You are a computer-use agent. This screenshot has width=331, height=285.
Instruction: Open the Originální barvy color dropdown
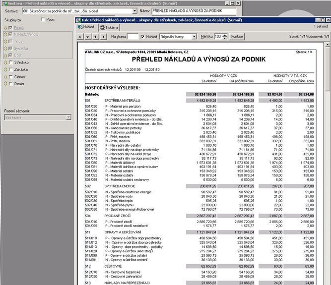point(195,37)
